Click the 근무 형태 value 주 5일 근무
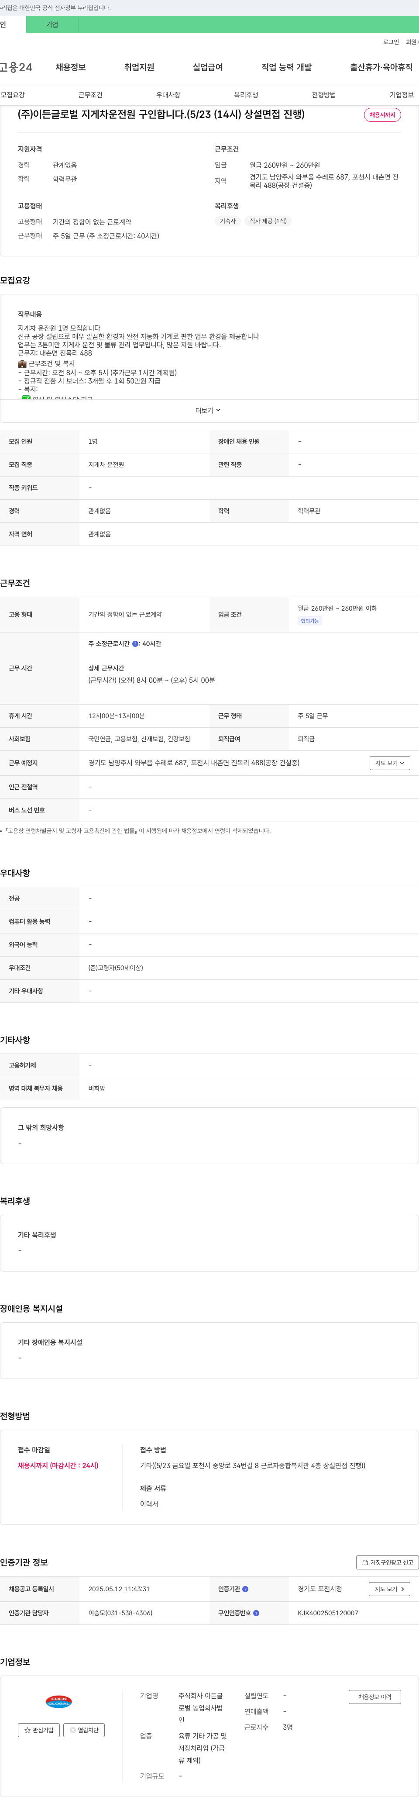The image size is (419, 1797). click(313, 716)
